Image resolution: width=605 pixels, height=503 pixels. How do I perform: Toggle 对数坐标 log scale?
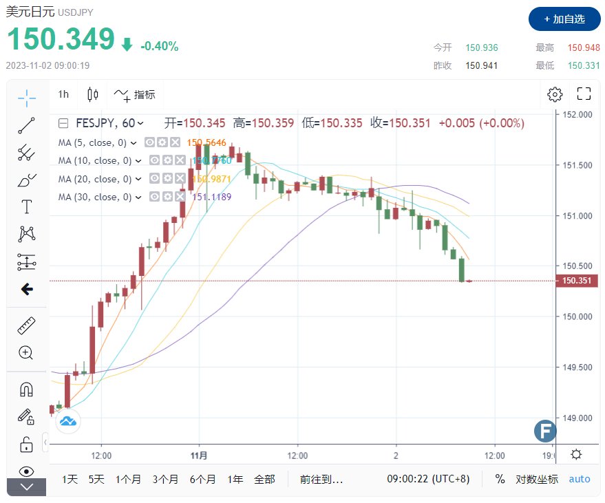(537, 480)
